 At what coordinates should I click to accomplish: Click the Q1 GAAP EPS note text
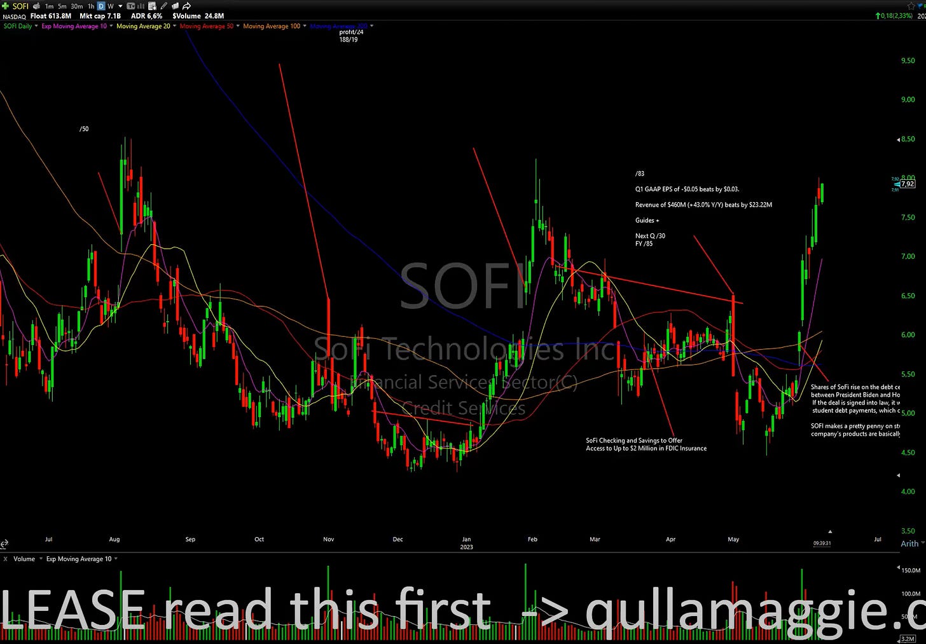687,189
